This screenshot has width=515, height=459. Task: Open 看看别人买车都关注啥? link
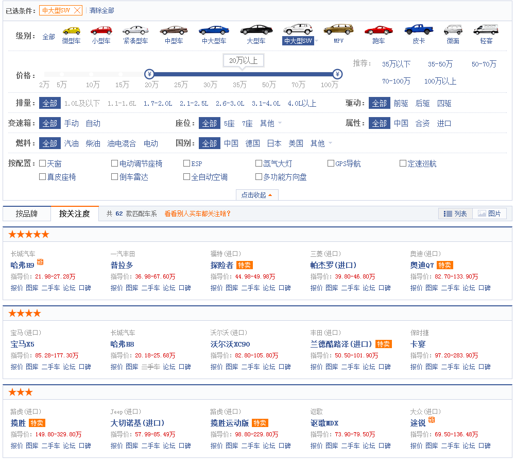[197, 214]
